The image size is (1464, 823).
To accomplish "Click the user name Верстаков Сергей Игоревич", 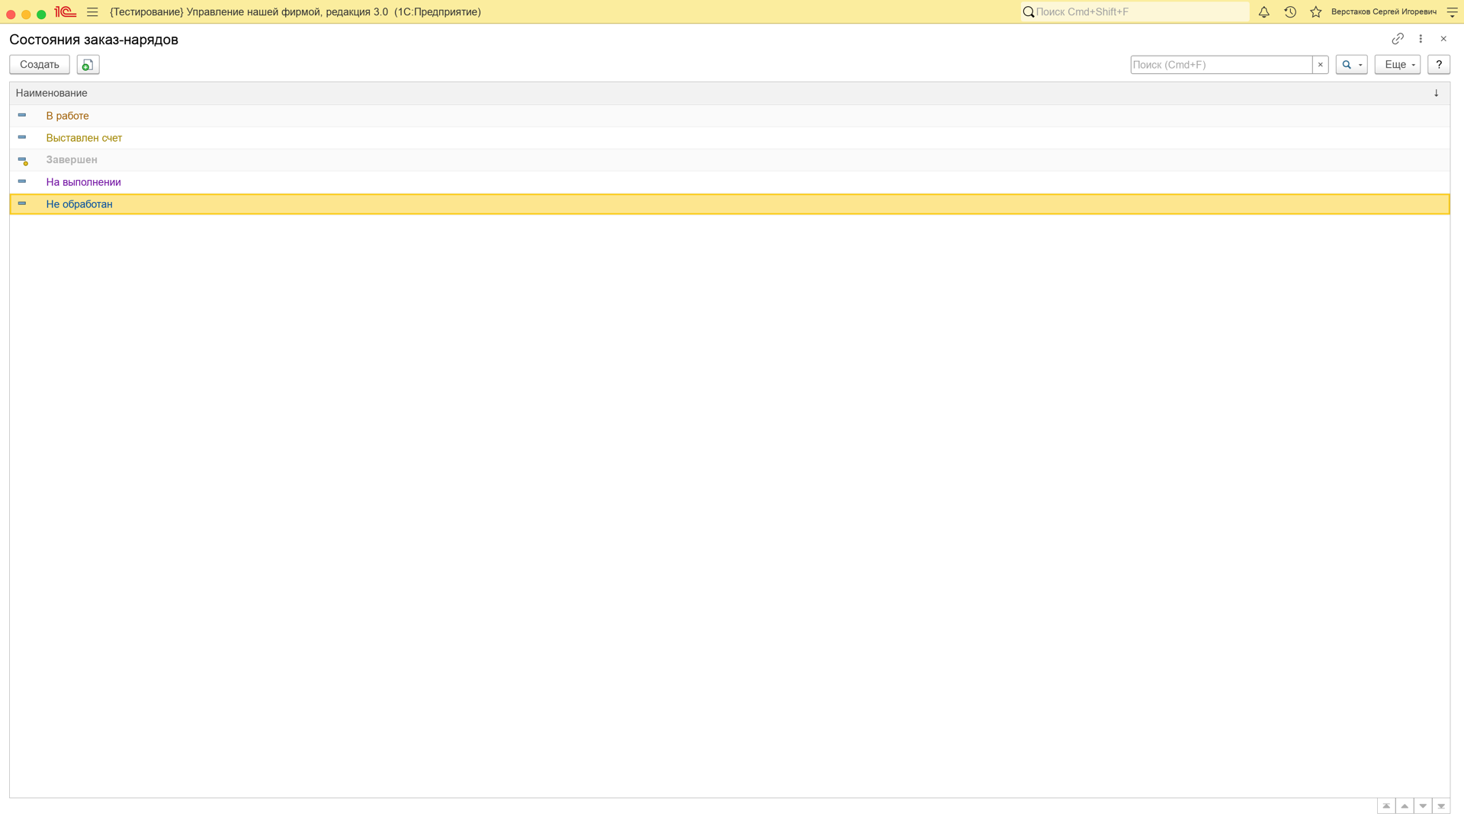I will pyautogui.click(x=1384, y=12).
